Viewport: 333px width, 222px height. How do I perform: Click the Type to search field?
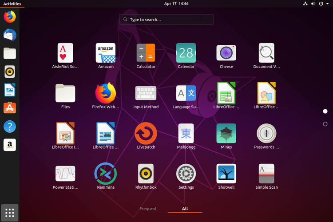point(166,20)
